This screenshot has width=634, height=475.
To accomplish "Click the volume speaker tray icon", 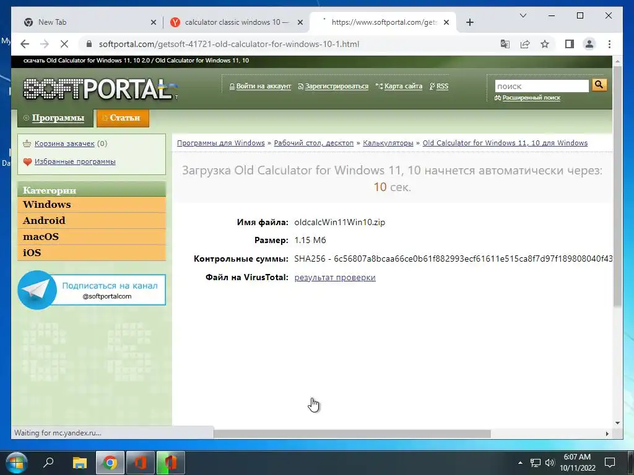I will pos(550,463).
